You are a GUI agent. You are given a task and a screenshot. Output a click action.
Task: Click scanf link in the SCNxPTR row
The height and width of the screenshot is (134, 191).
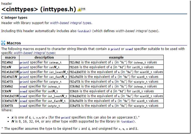pyautogui.click(x=23, y=106)
